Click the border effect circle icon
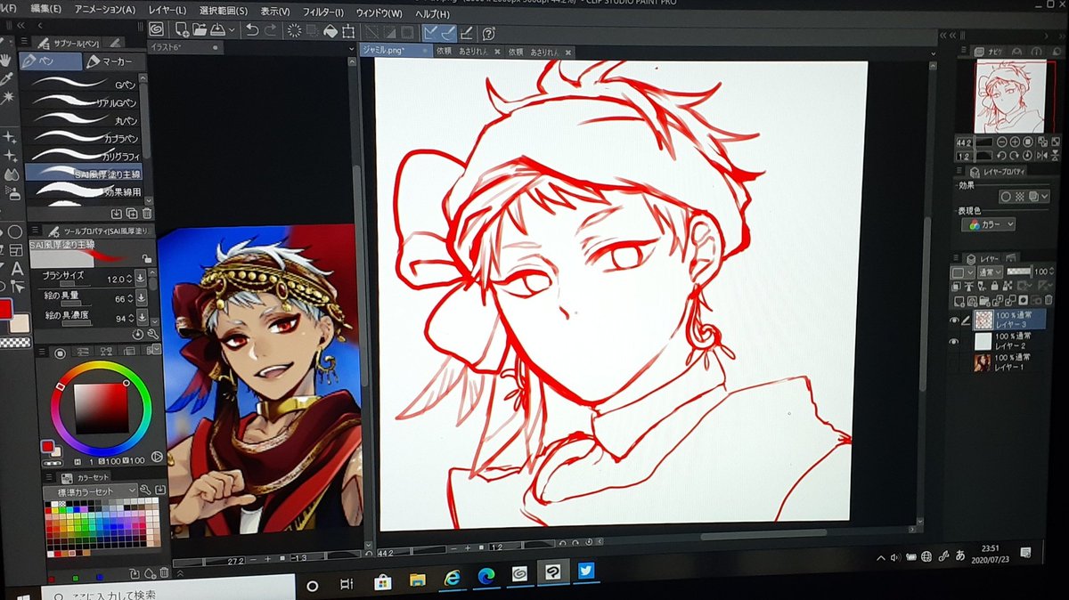The image size is (1069, 600). 1007,197
